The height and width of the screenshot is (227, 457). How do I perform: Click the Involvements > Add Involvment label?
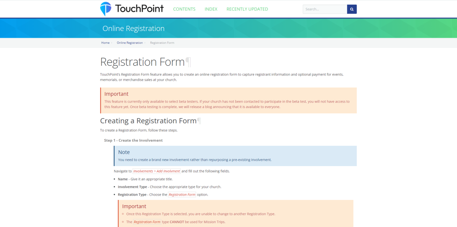coord(157,171)
